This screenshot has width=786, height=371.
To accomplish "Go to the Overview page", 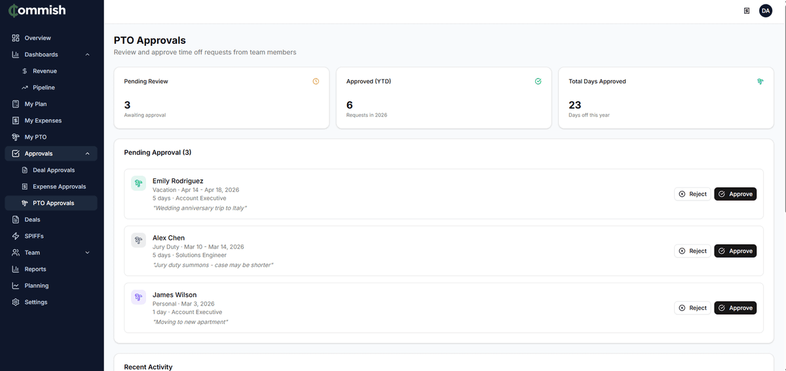I will tap(37, 38).
